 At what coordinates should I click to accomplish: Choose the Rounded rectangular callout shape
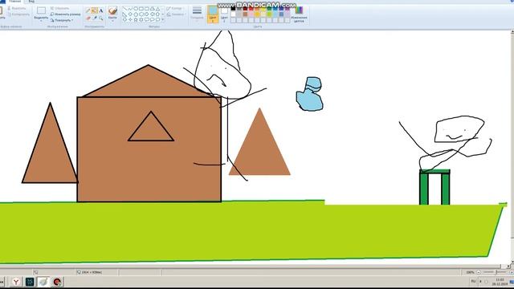(147, 19)
